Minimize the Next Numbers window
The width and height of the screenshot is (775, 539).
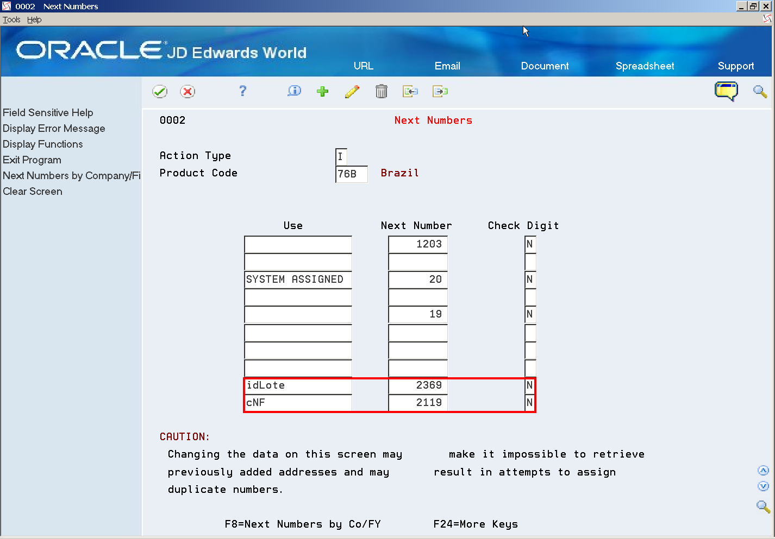click(742, 6)
